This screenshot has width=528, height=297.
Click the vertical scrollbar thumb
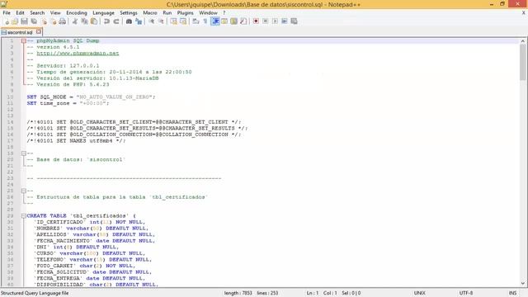(522, 62)
